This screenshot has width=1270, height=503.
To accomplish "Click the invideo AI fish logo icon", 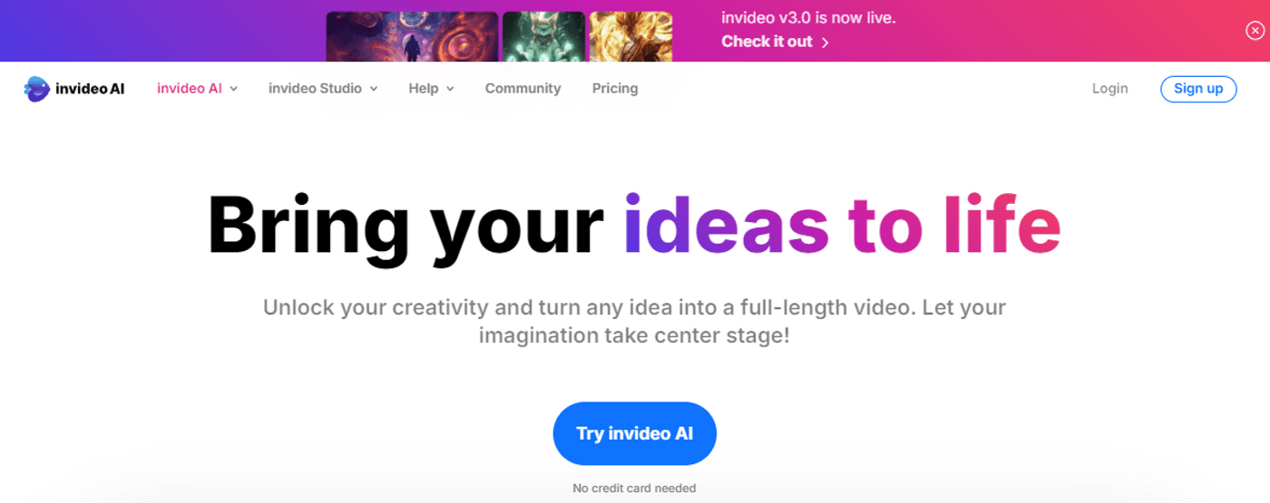I will click(x=36, y=89).
